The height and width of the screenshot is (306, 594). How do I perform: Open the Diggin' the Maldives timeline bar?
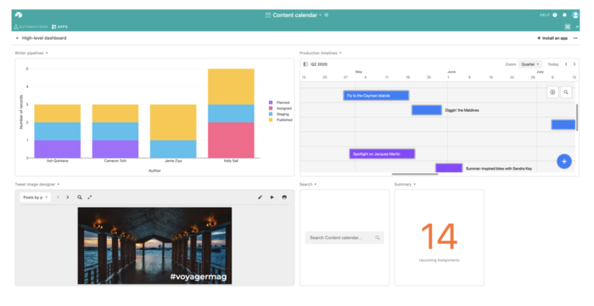point(427,110)
